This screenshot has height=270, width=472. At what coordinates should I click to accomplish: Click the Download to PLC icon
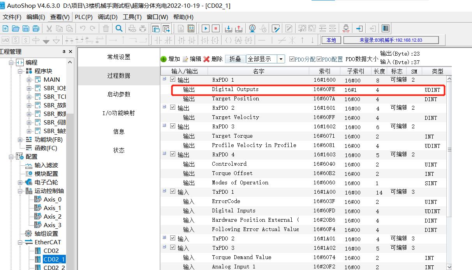pos(229,28)
